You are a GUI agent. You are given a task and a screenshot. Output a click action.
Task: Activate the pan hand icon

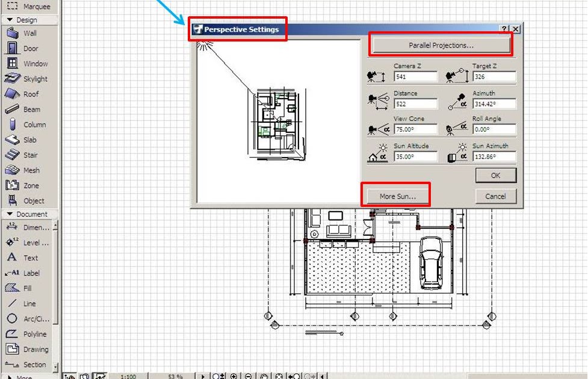[264, 376]
